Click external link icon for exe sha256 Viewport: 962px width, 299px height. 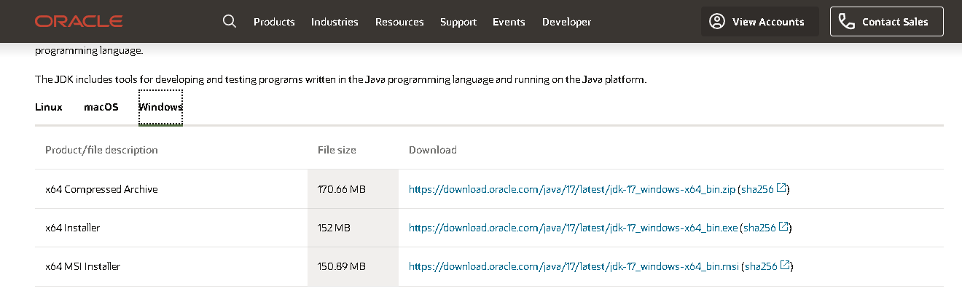(784, 227)
